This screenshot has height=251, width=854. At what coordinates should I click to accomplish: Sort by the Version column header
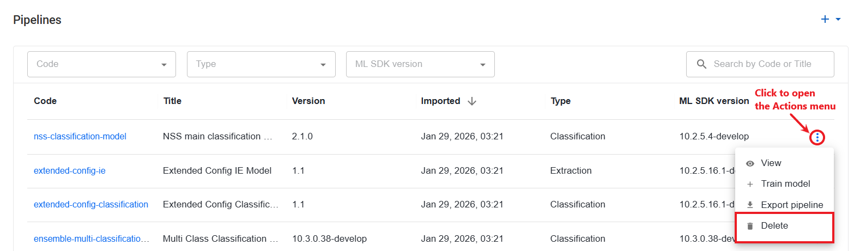308,101
